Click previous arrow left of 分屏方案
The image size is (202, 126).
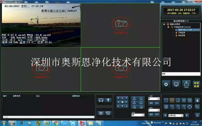165,115
